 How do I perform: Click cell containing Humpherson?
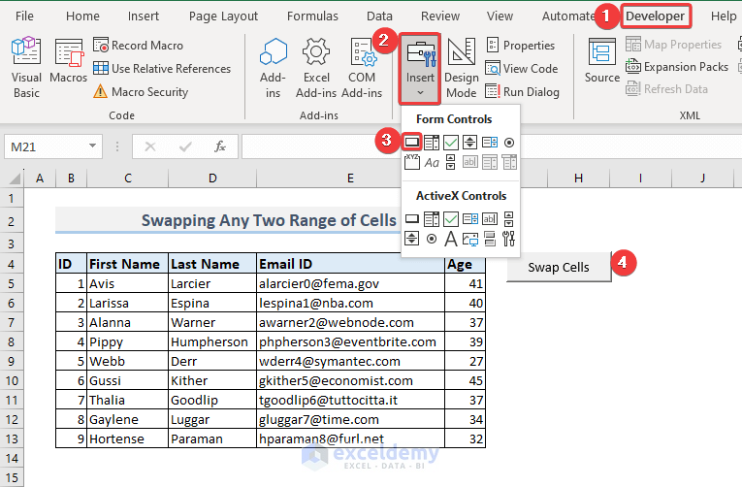coord(212,341)
